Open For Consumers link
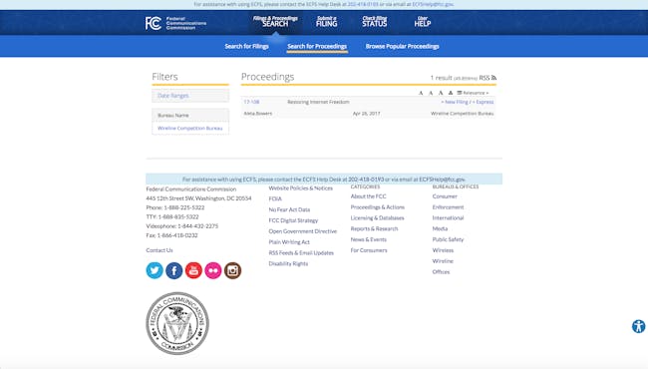648x369 pixels. tap(369, 250)
